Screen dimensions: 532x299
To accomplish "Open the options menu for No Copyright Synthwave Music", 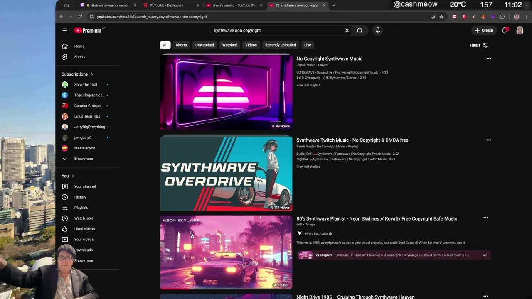I will coord(489,59).
